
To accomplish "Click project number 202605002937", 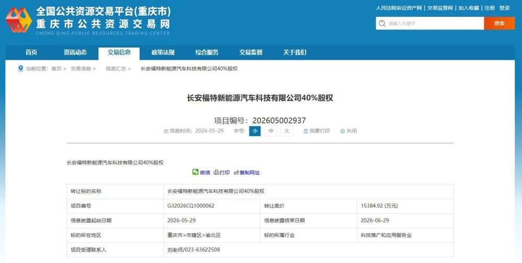I will coord(279,120).
